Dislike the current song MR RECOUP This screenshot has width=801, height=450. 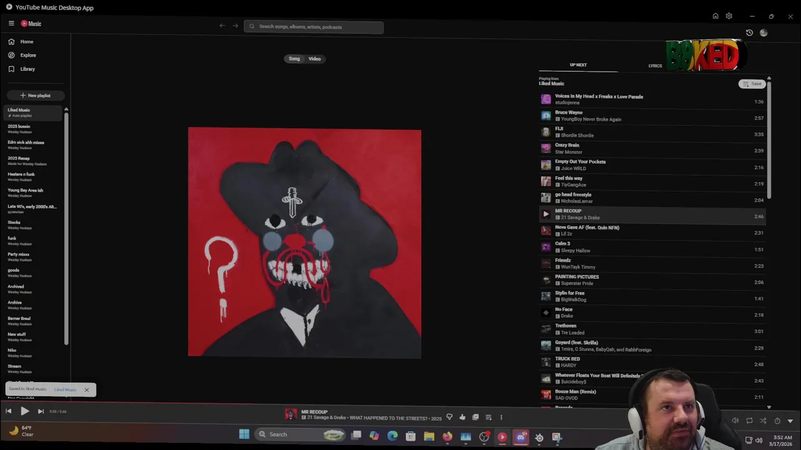tap(449, 417)
